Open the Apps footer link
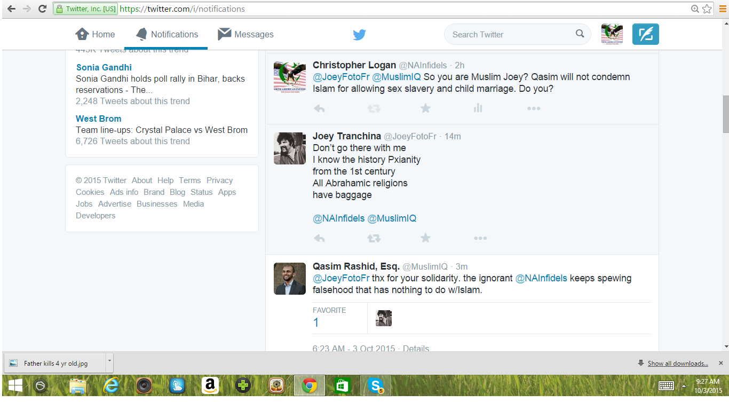Image resolution: width=729 pixels, height=410 pixels. (x=227, y=192)
